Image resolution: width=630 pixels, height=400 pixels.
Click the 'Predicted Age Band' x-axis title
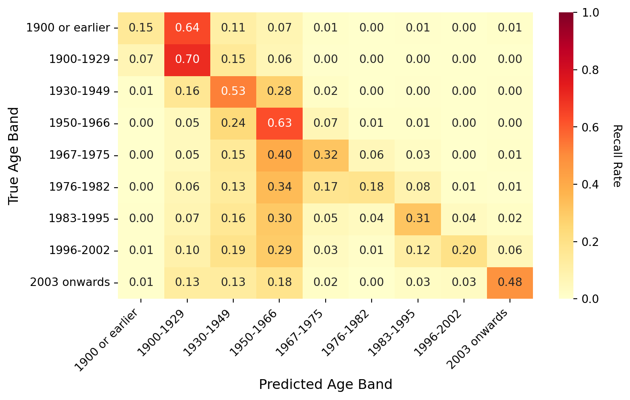[x=326, y=385]
